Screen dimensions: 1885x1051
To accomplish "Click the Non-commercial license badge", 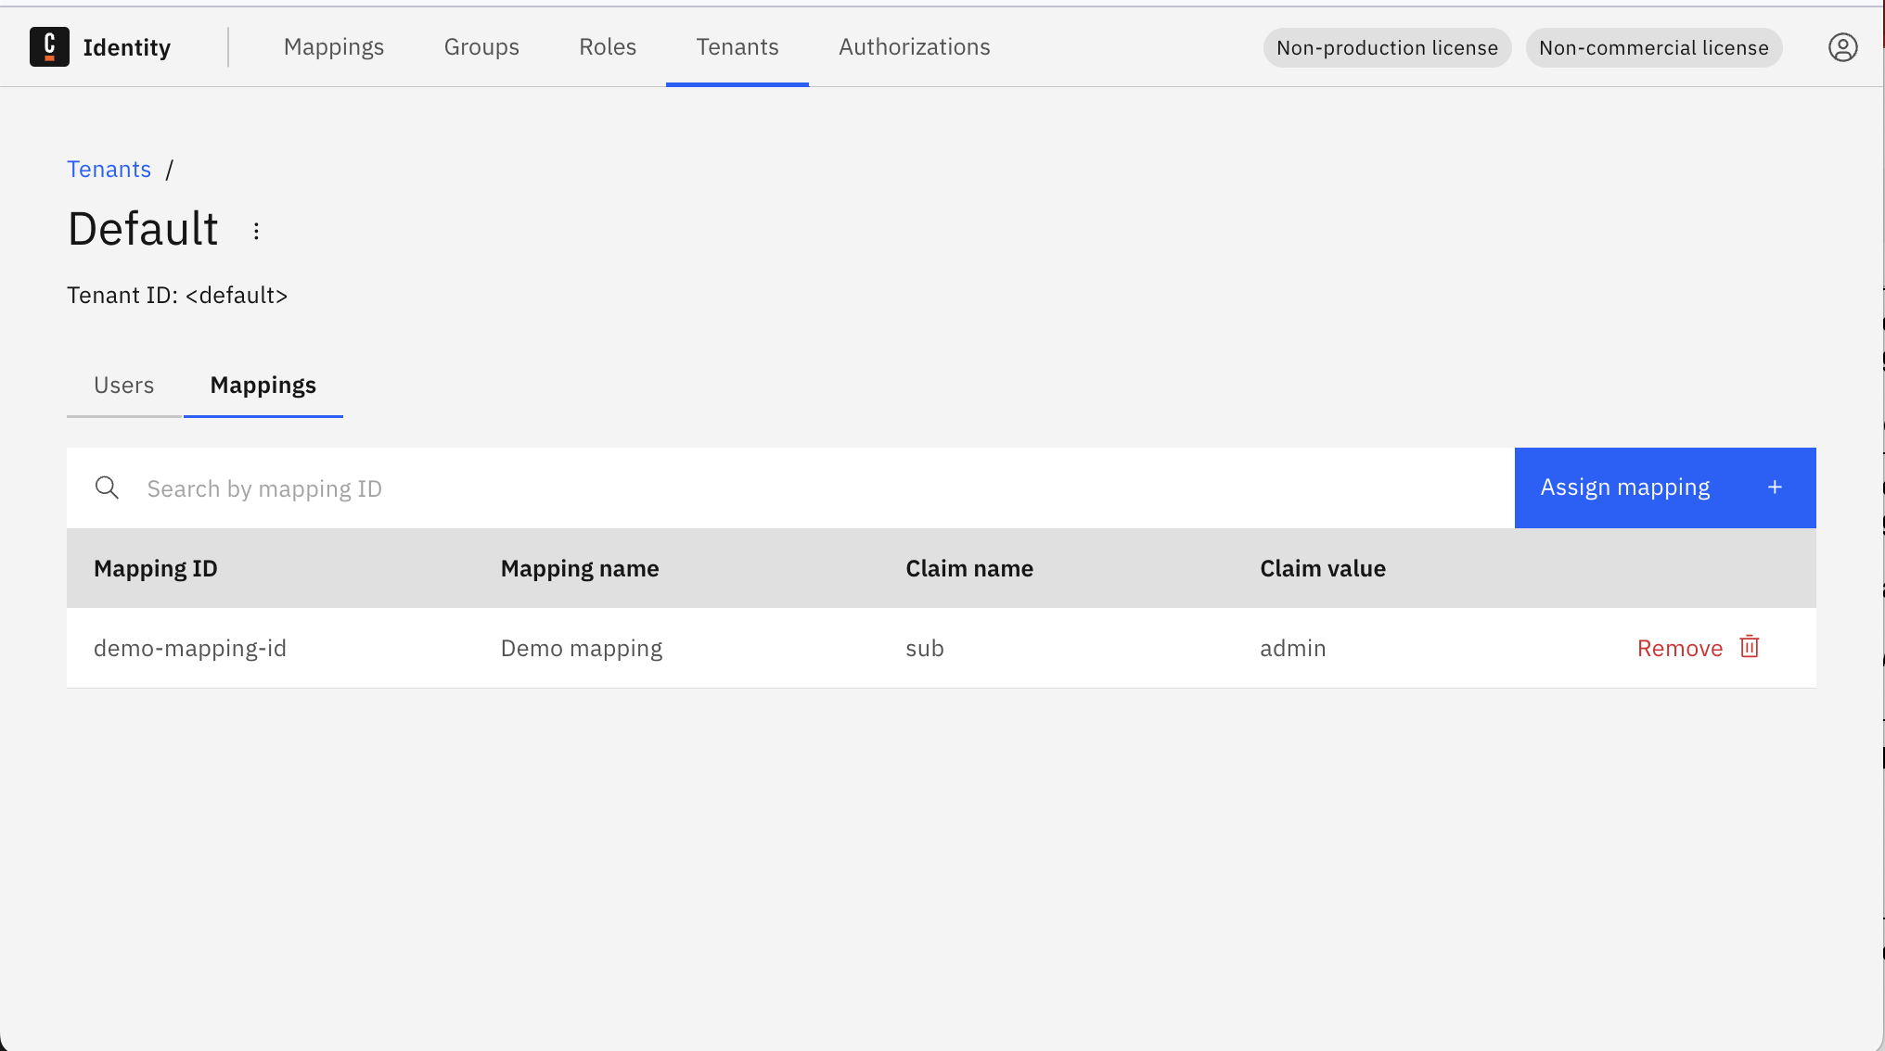I will [x=1653, y=47].
